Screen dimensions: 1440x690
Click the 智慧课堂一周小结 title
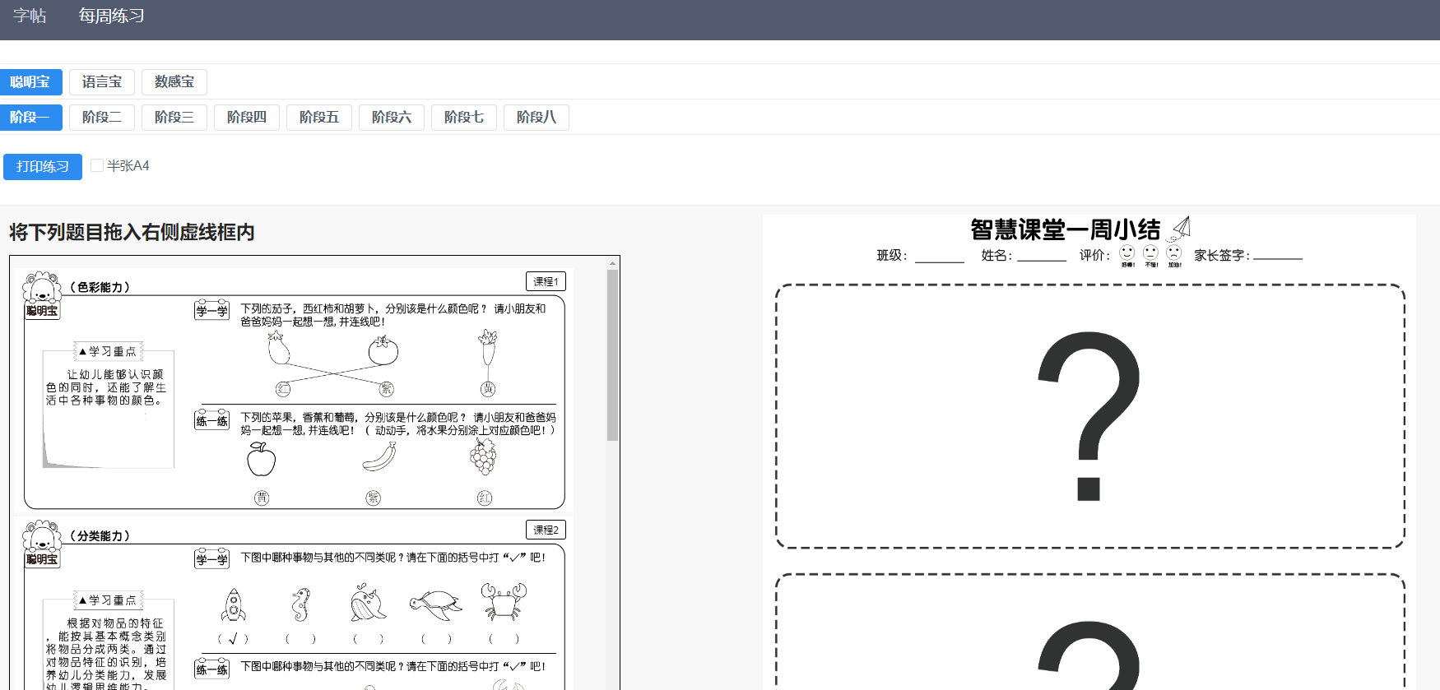[x=1065, y=229]
